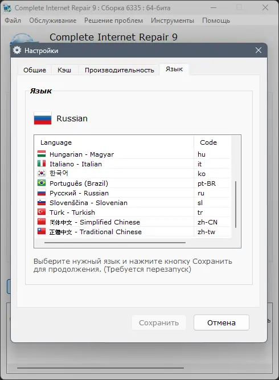Open the Производительность tab

coord(120,70)
